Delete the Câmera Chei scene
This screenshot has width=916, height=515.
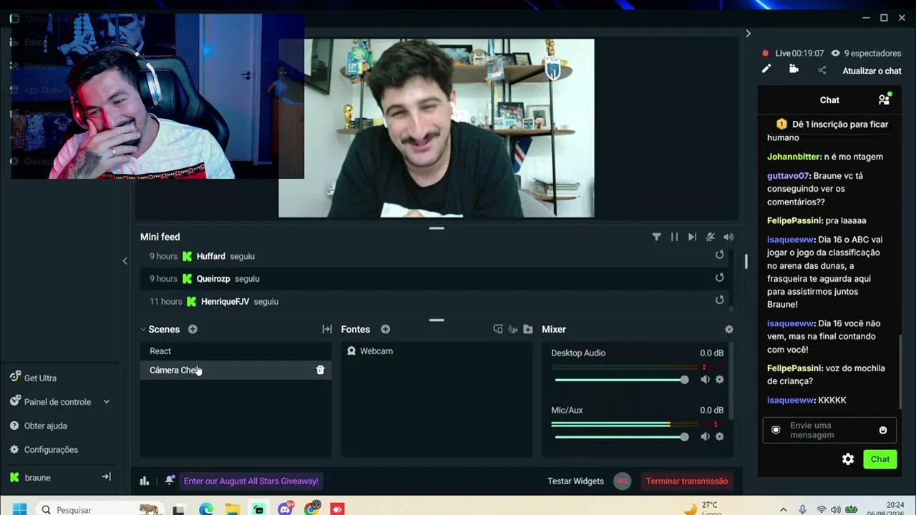tap(320, 370)
